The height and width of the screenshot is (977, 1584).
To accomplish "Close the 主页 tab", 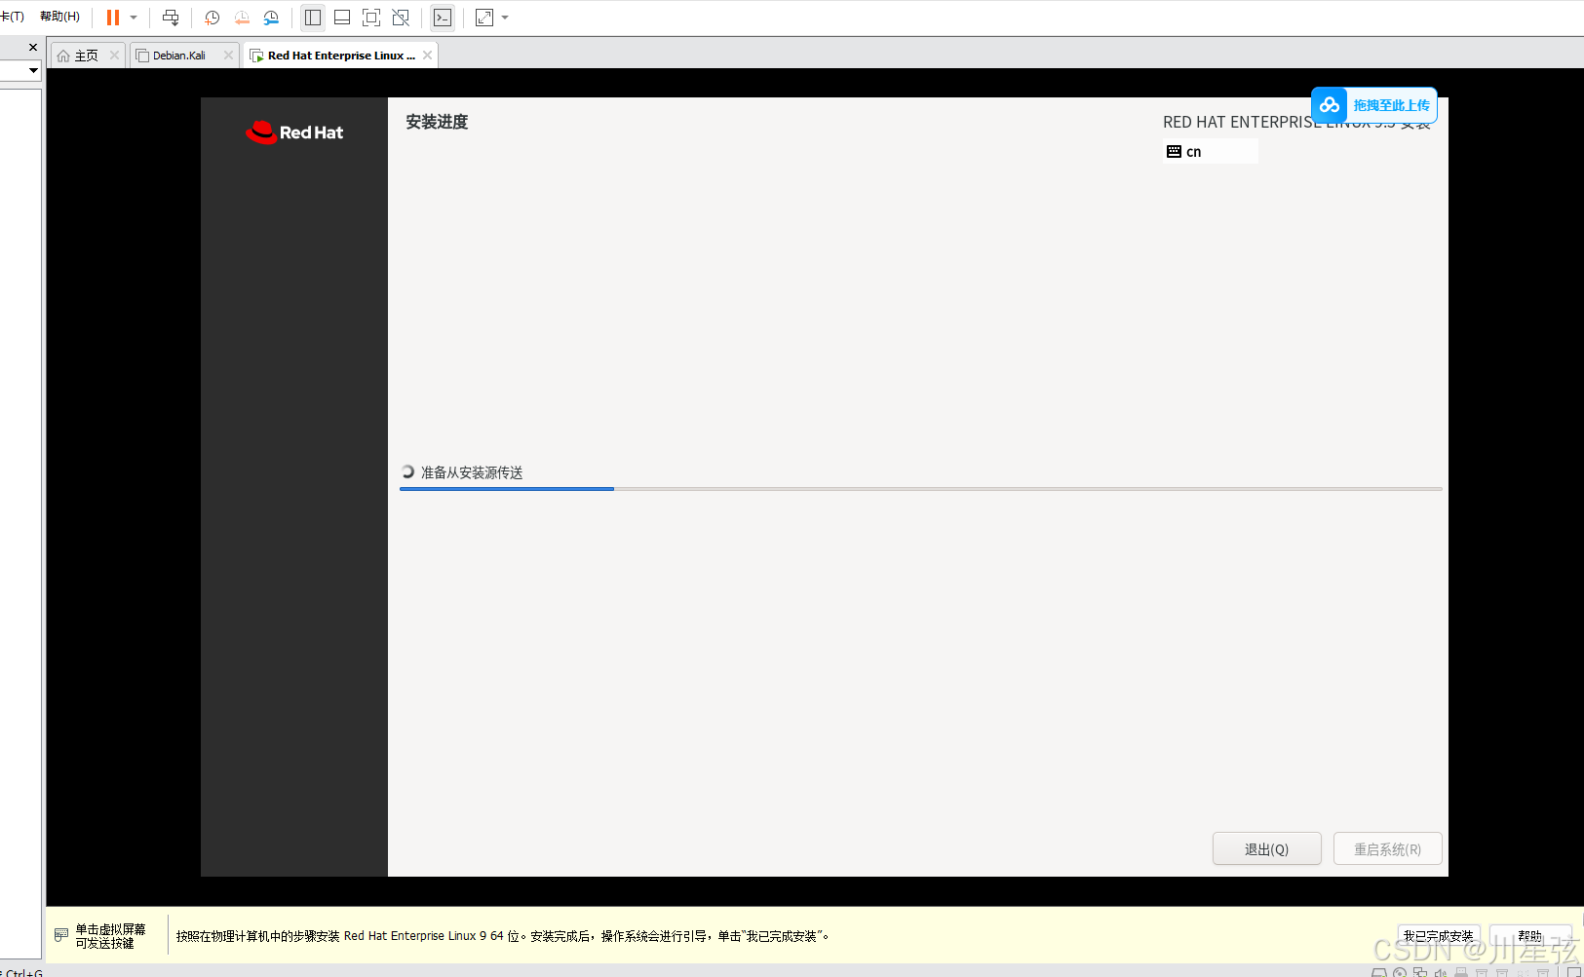I will tap(114, 56).
